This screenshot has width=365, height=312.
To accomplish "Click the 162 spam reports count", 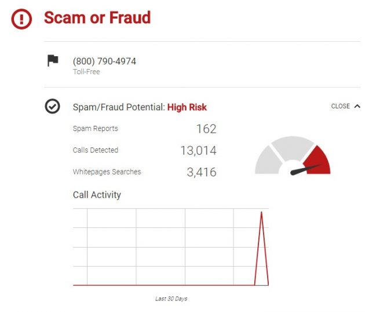I will [x=206, y=129].
